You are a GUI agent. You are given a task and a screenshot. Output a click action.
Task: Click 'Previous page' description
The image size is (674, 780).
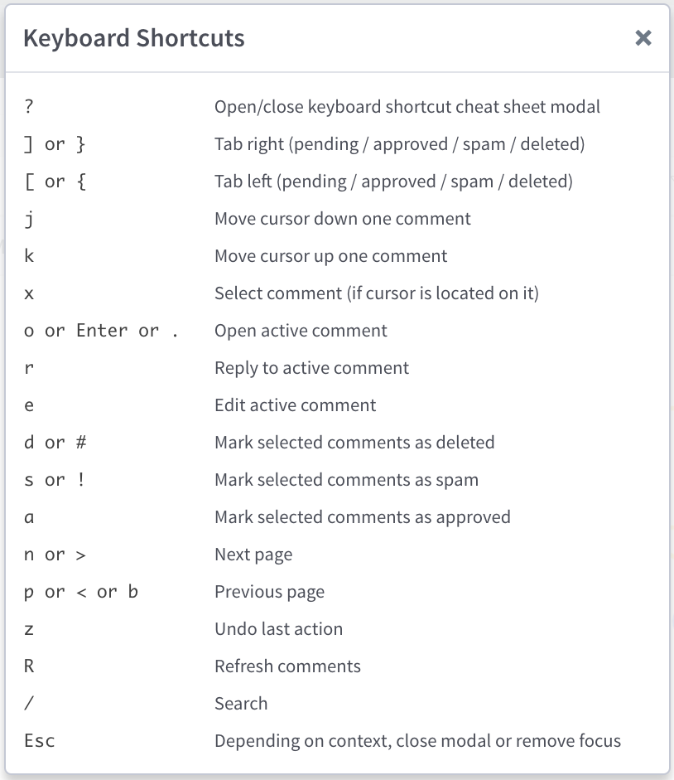(x=269, y=592)
